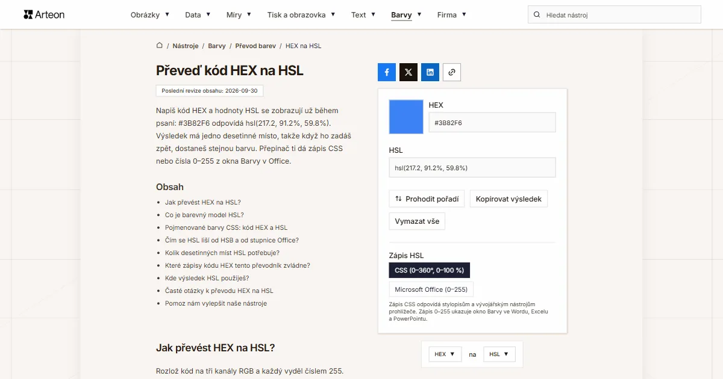Open the Firma menu

click(x=452, y=14)
